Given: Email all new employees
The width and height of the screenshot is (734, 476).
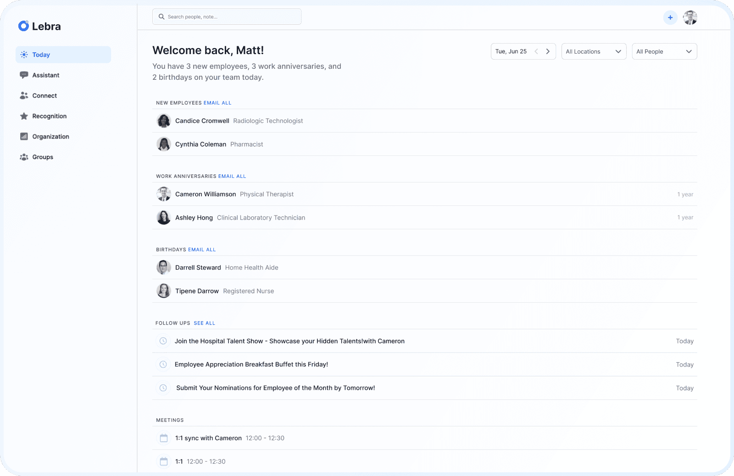Looking at the screenshot, I should (217, 103).
